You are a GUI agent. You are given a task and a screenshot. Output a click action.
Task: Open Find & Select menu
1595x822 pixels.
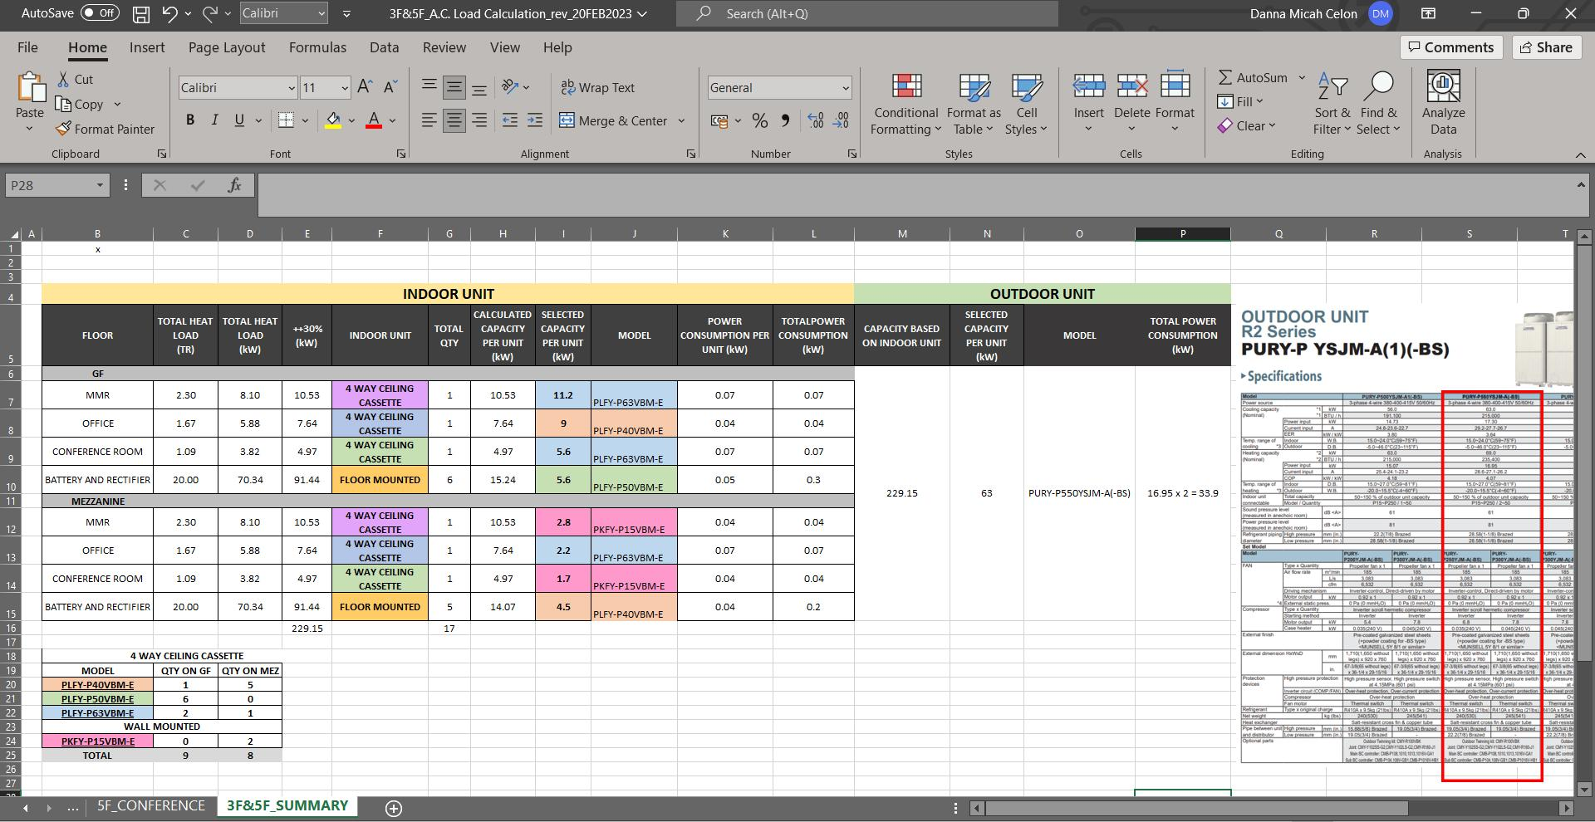pos(1379,105)
